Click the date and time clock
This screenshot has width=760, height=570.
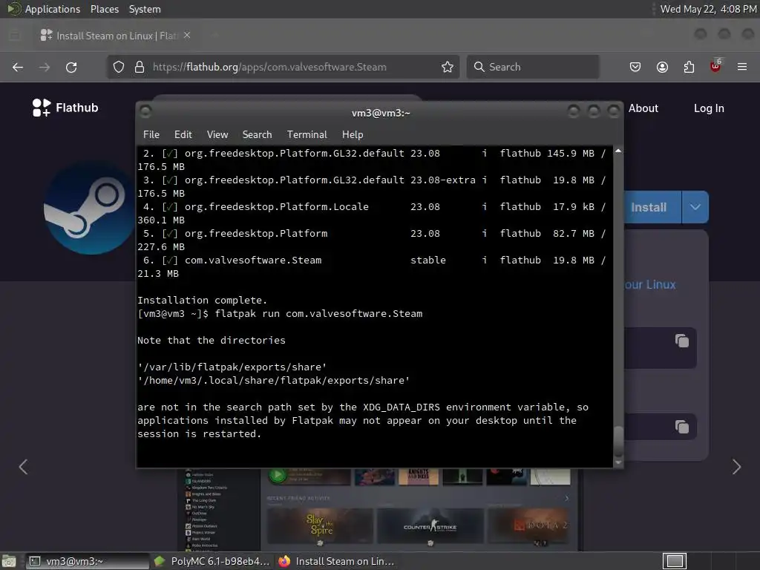[x=707, y=9]
